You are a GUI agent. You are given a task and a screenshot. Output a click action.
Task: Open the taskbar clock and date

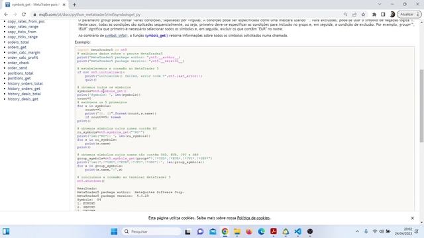(x=403, y=231)
